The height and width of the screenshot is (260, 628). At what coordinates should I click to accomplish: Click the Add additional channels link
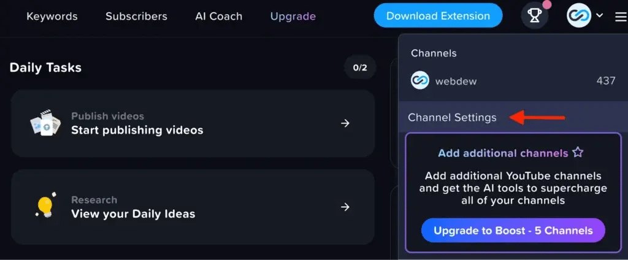[503, 153]
